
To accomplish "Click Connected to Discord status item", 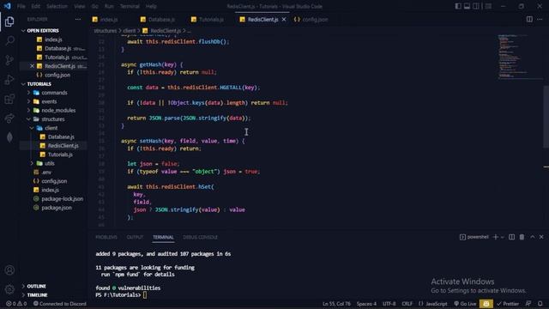I will pos(59,303).
